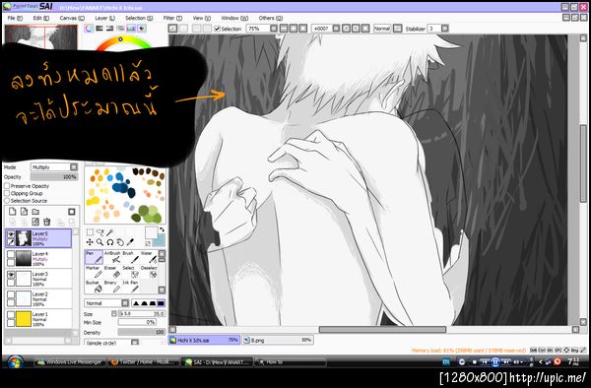Viewport: 591px width, 388px height.
Task: Adjust the brush Size slider
Action: (x=142, y=314)
